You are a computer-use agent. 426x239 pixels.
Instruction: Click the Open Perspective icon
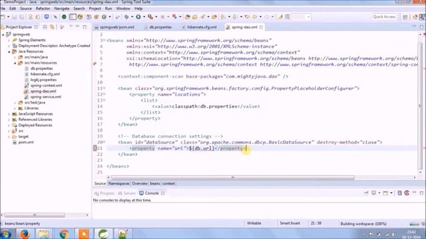(x=405, y=17)
